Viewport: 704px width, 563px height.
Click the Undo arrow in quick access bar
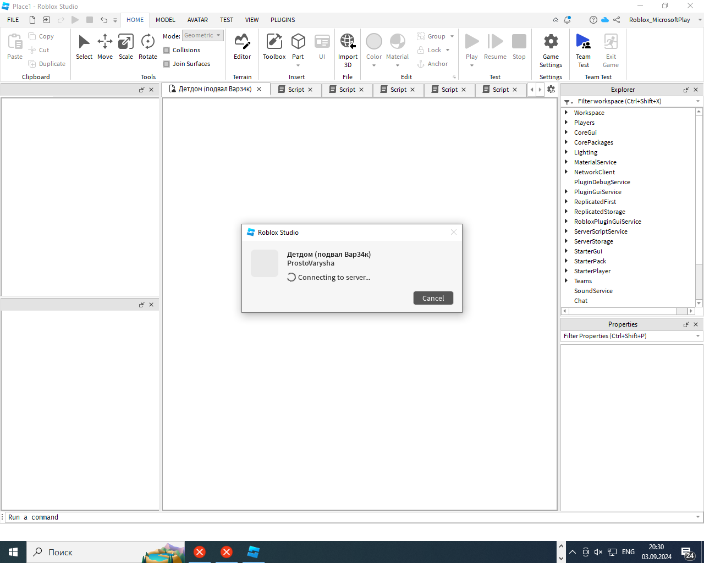[104, 20]
